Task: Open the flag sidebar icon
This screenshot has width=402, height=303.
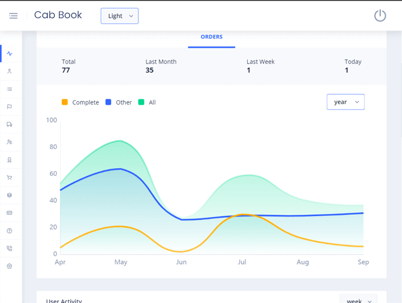Action: [9, 106]
